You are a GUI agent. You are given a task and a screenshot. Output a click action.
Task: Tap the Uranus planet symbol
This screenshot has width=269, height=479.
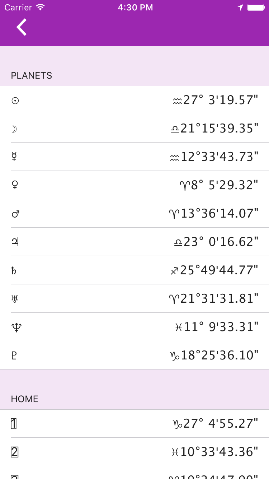point(15,298)
